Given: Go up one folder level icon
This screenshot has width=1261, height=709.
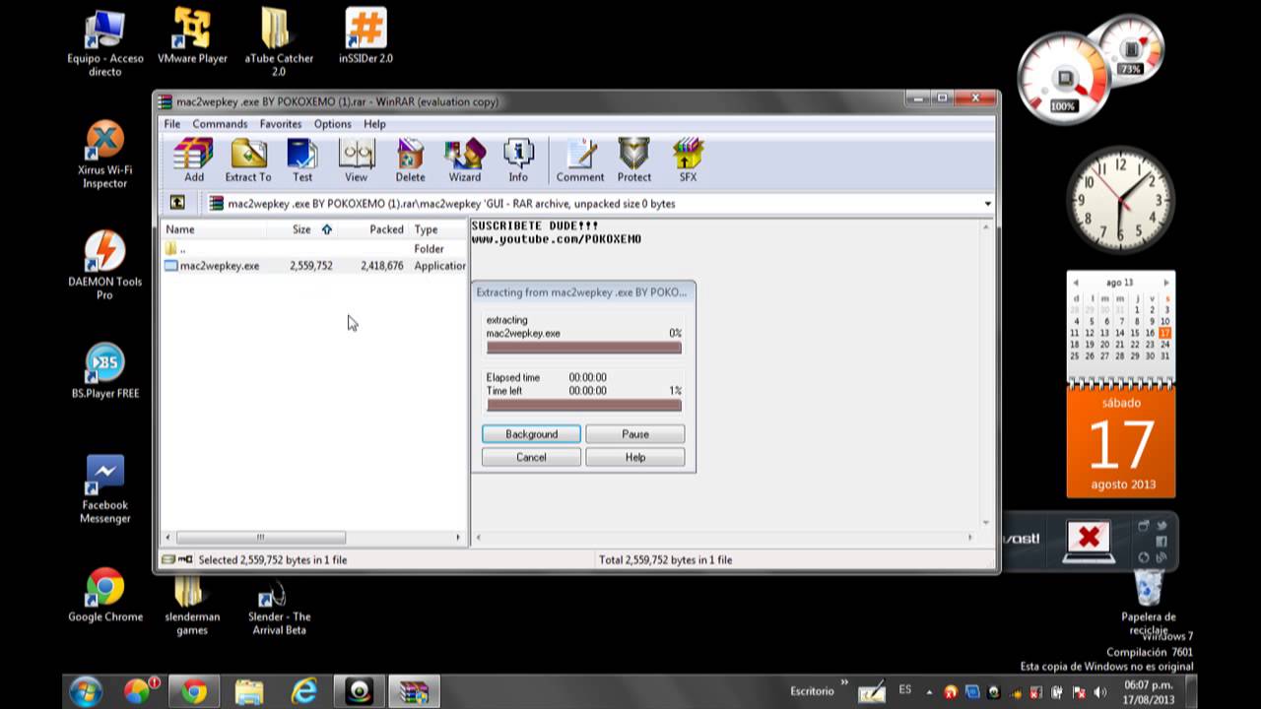Looking at the screenshot, I should point(177,203).
